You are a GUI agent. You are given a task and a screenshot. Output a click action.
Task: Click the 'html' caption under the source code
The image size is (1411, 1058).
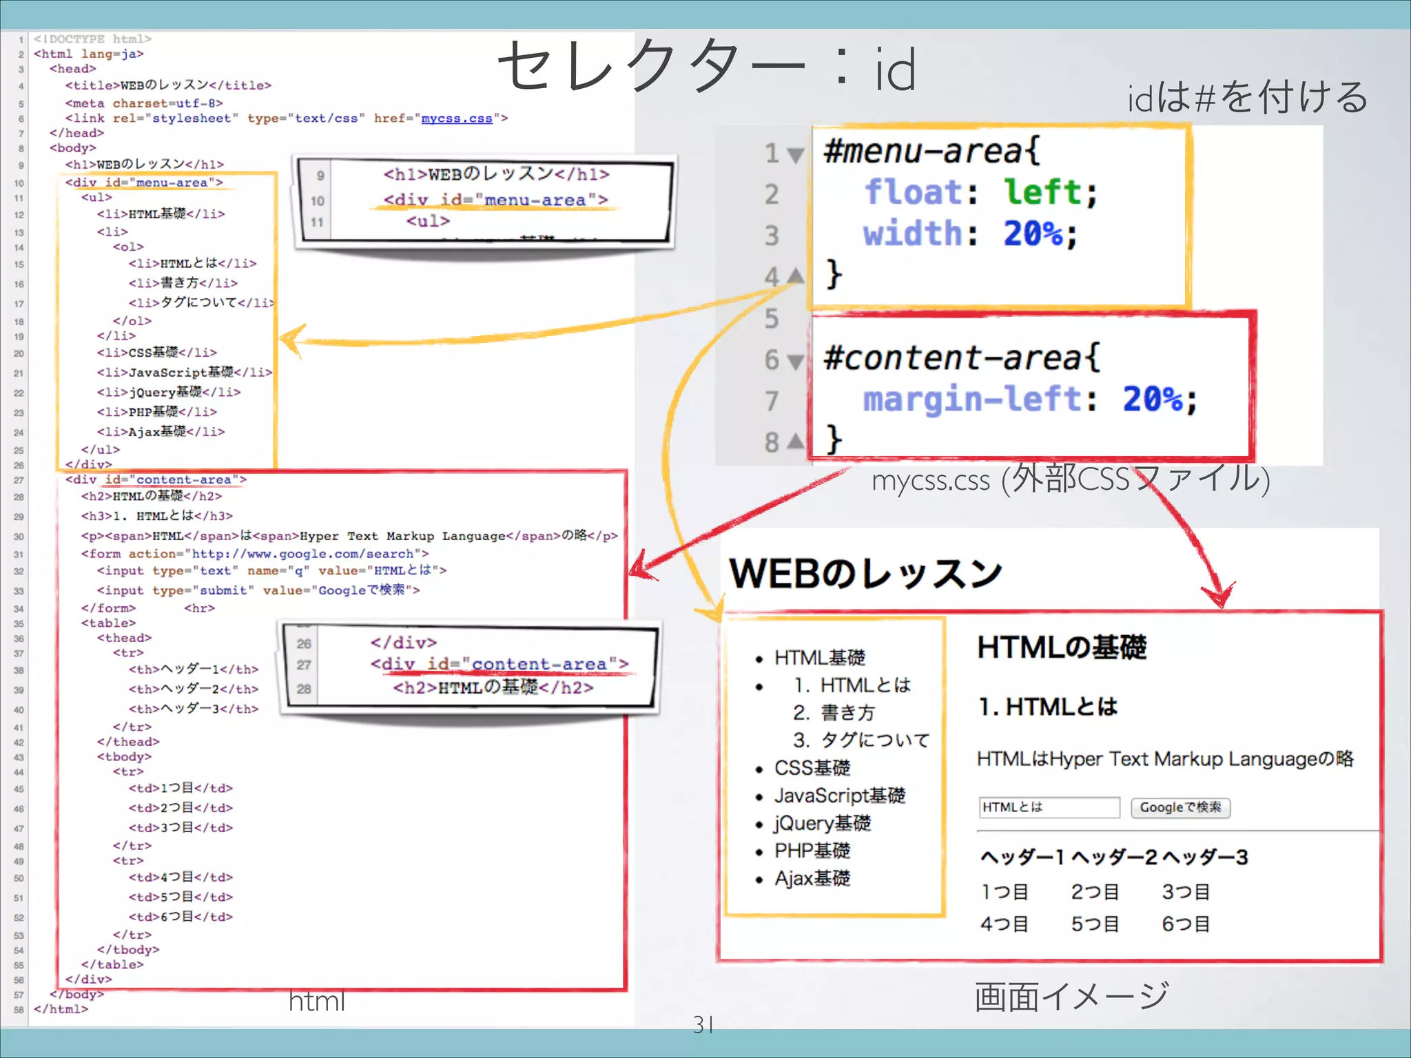(x=317, y=1001)
